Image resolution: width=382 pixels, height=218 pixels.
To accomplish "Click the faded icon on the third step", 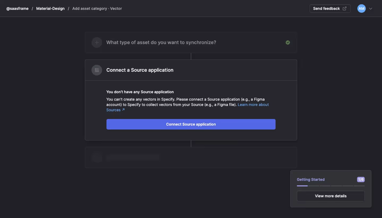I will pos(97,157).
